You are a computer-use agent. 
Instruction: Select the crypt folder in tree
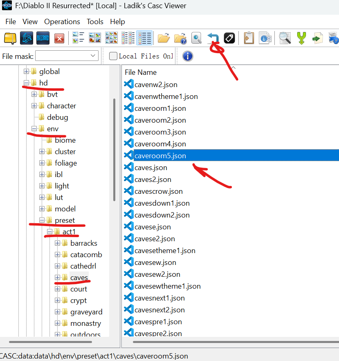79,300
